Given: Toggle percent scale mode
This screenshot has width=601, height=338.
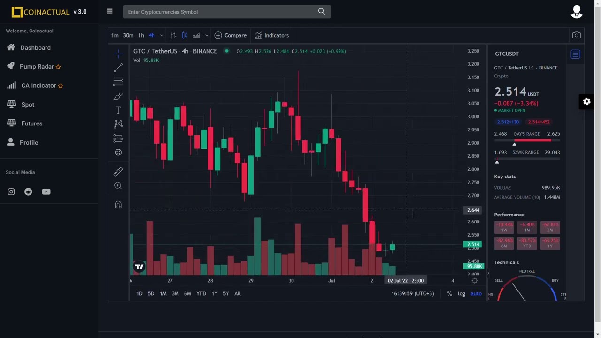Looking at the screenshot, I should (449, 293).
